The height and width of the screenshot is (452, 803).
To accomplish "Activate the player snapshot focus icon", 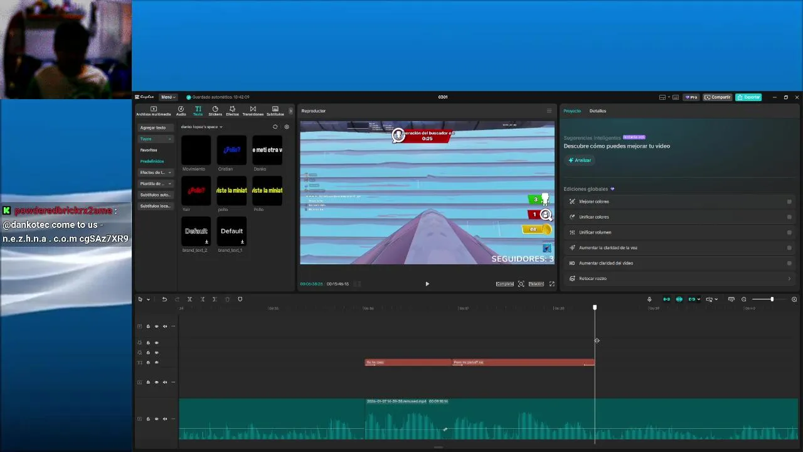I will point(521,284).
